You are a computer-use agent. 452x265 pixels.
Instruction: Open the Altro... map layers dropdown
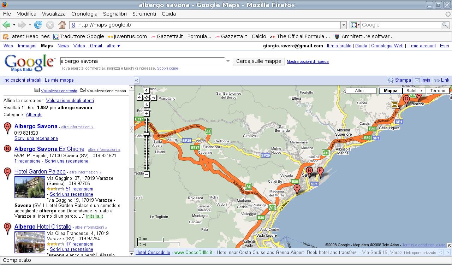[x=361, y=91]
